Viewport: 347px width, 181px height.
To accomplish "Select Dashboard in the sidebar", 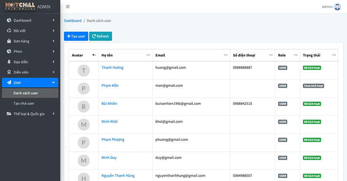I will point(30,20).
